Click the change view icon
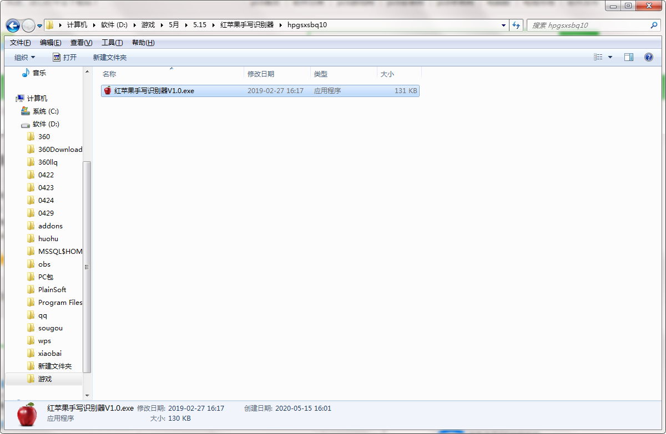This screenshot has width=666, height=434. 598,57
